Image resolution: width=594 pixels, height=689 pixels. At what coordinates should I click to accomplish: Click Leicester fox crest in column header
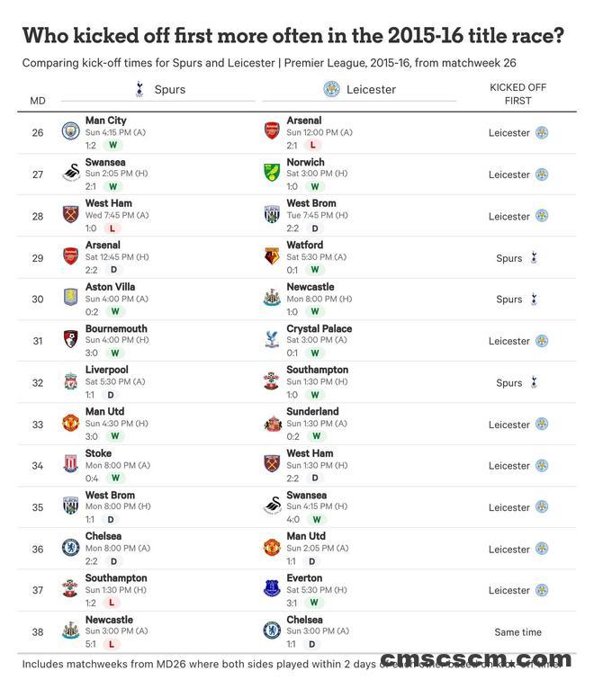tap(331, 89)
